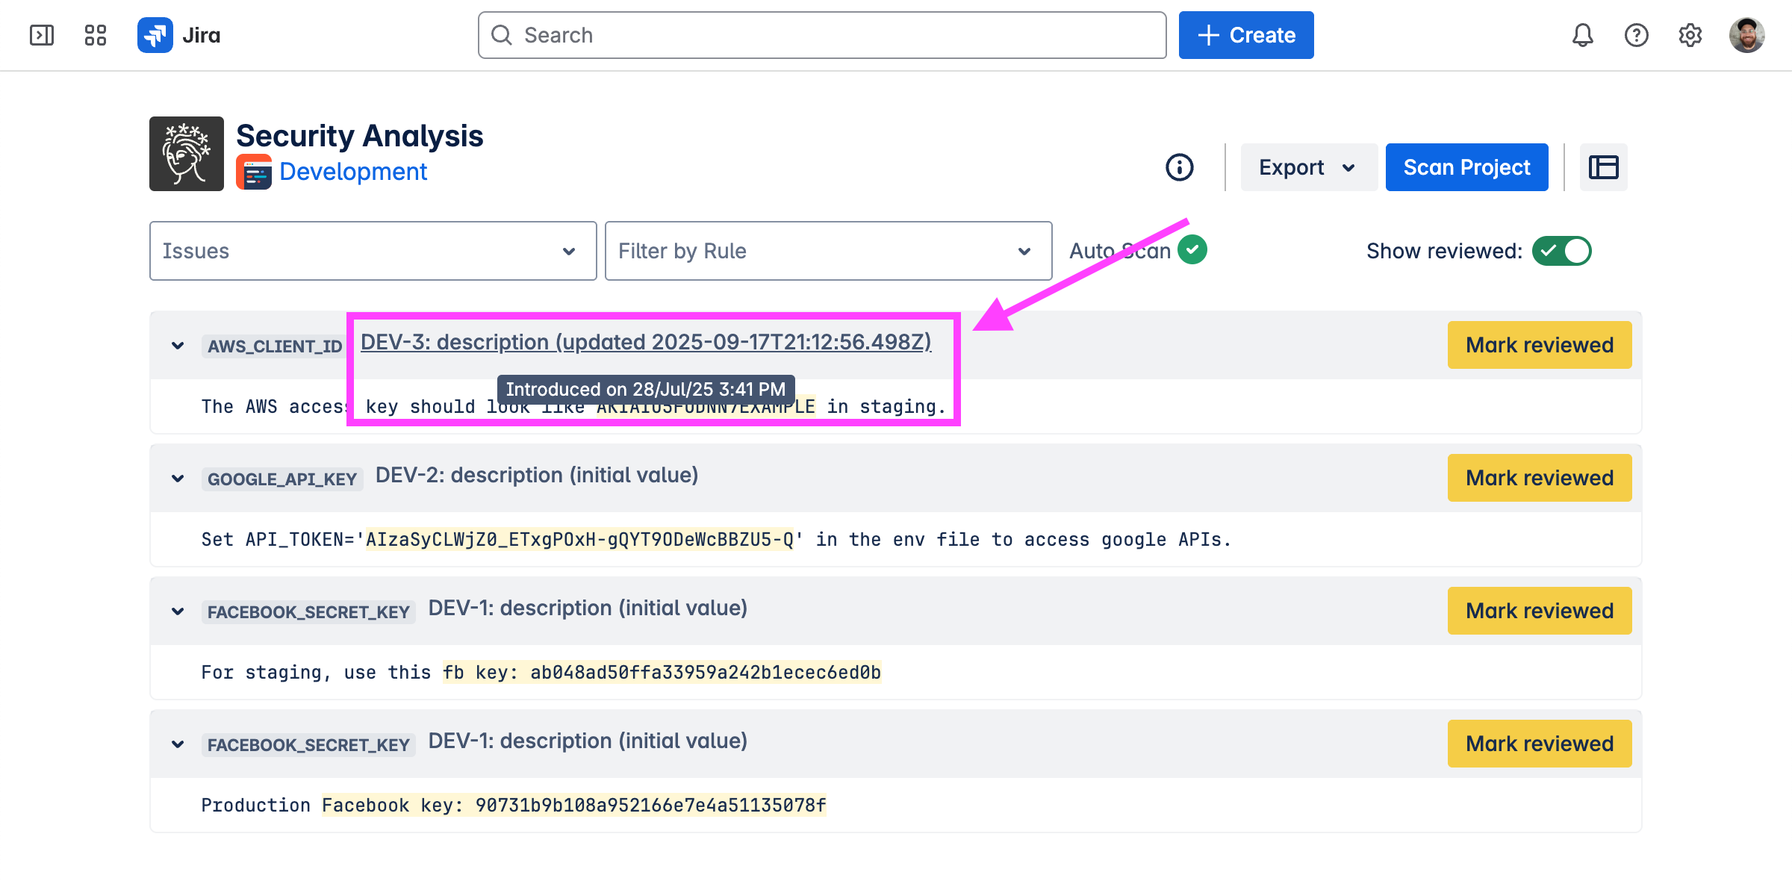Turn off the Show reviewed switch
1792x881 pixels.
point(1561,251)
